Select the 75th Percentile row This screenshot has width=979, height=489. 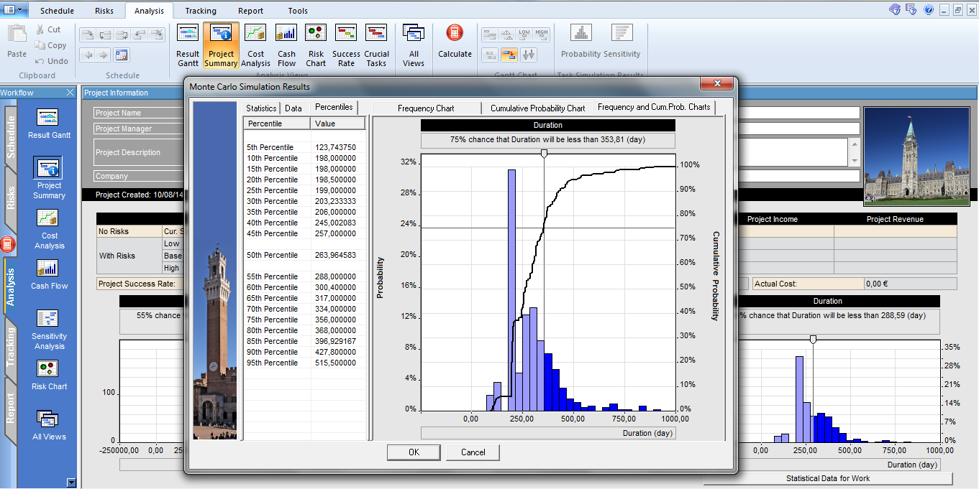click(305, 320)
